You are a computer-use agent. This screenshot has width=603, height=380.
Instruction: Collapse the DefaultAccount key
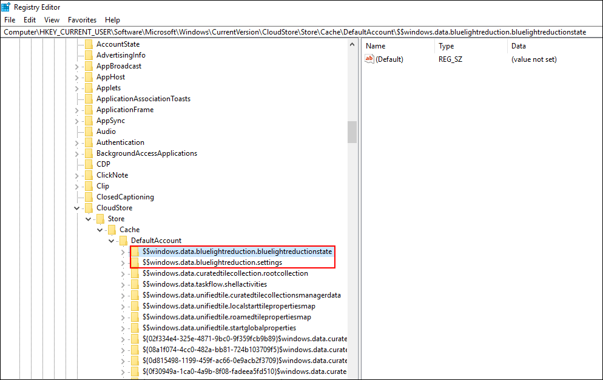112,241
